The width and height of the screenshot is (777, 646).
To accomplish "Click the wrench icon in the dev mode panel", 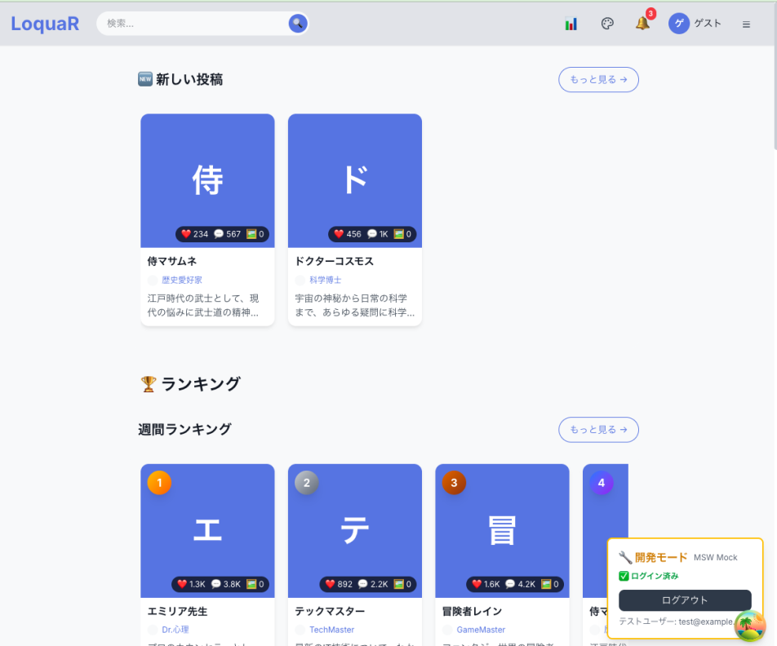I will 623,557.
